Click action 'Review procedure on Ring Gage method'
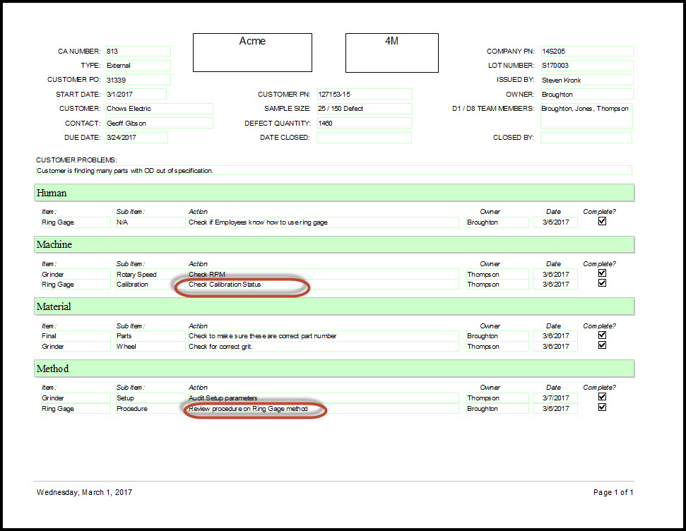Image resolution: width=686 pixels, height=531 pixels. (323, 409)
